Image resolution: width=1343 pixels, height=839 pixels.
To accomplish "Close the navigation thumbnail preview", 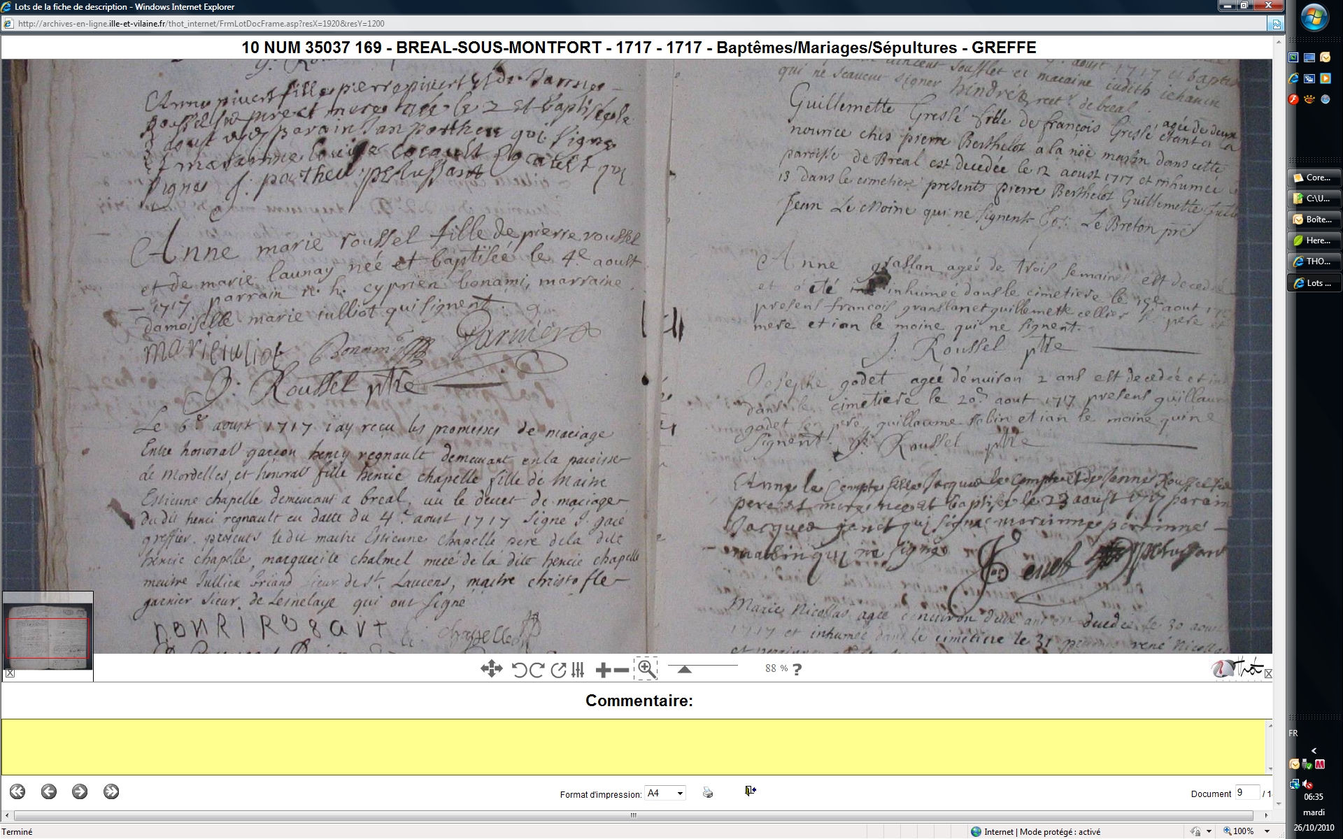I will (x=10, y=673).
